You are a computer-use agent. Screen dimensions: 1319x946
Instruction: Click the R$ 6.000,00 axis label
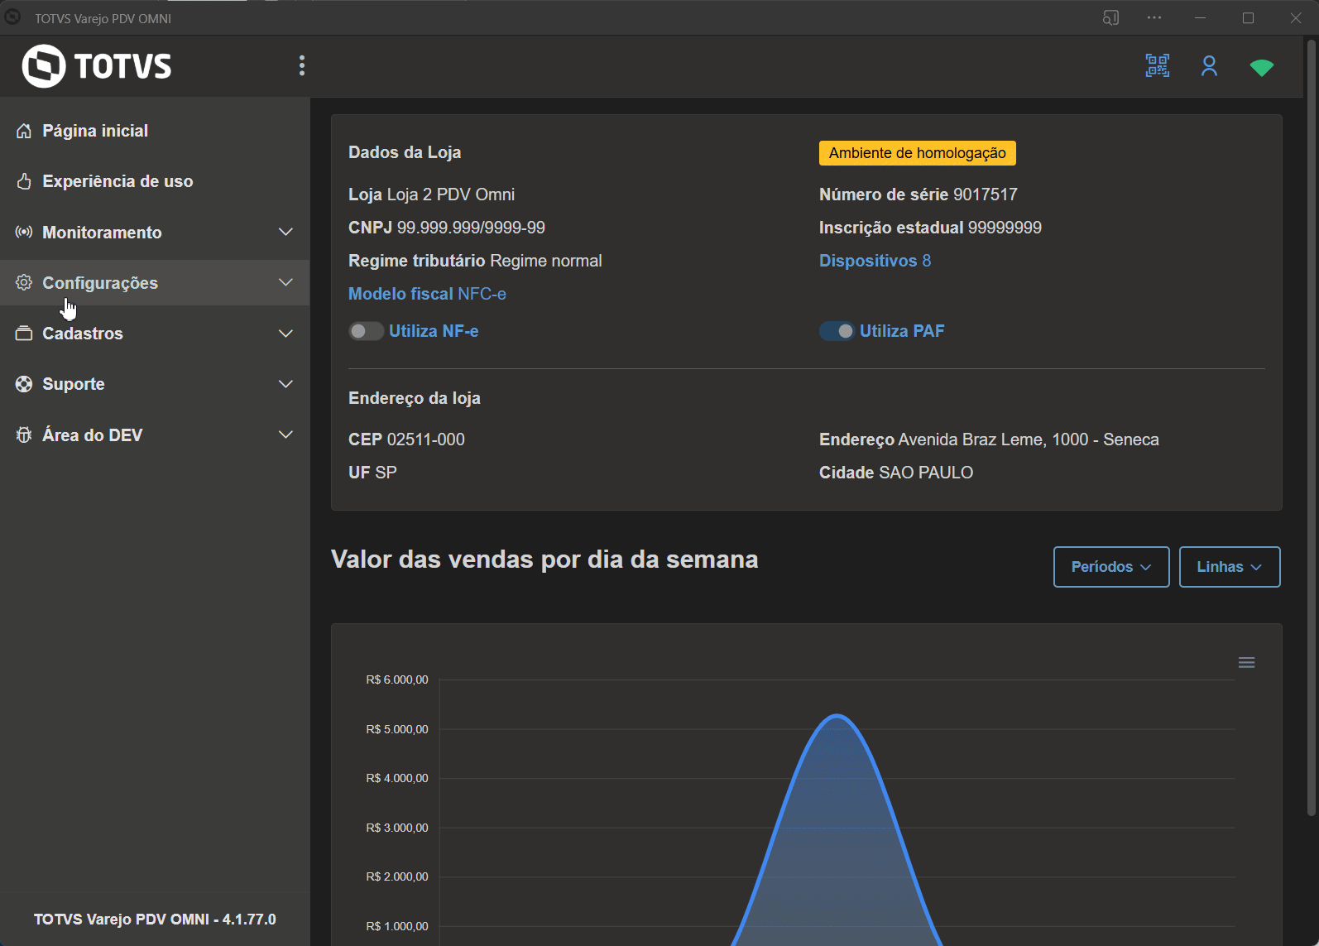coord(397,679)
